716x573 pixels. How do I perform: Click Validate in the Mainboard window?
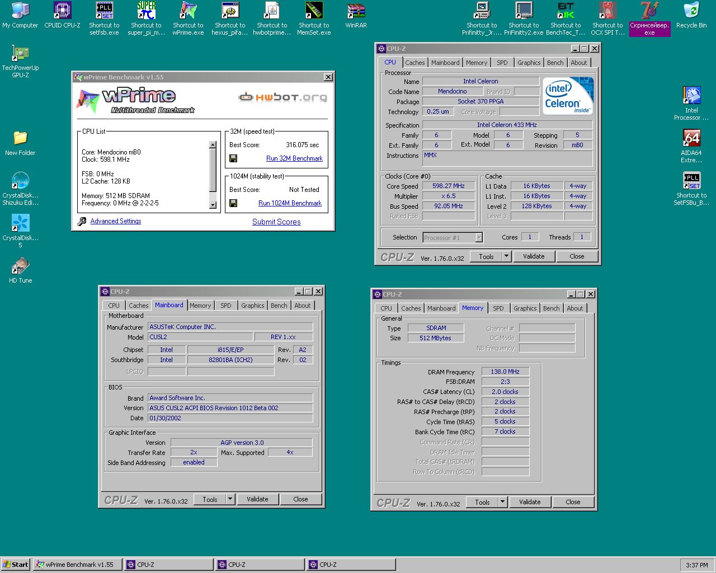[x=257, y=499]
